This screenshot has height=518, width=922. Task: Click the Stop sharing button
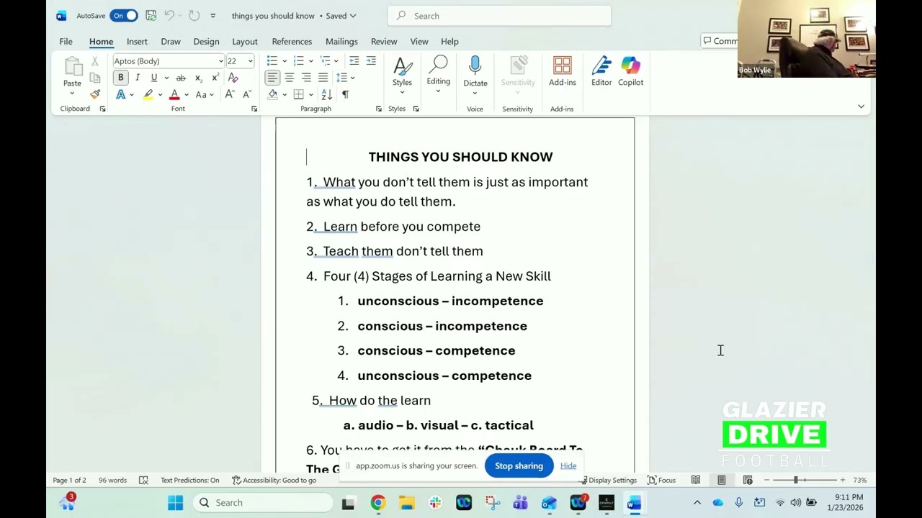pos(519,465)
